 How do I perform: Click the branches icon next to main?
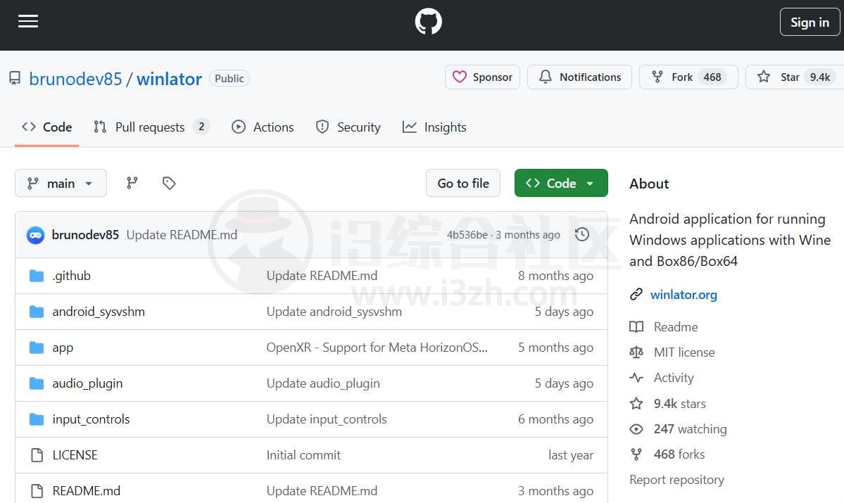tap(132, 183)
